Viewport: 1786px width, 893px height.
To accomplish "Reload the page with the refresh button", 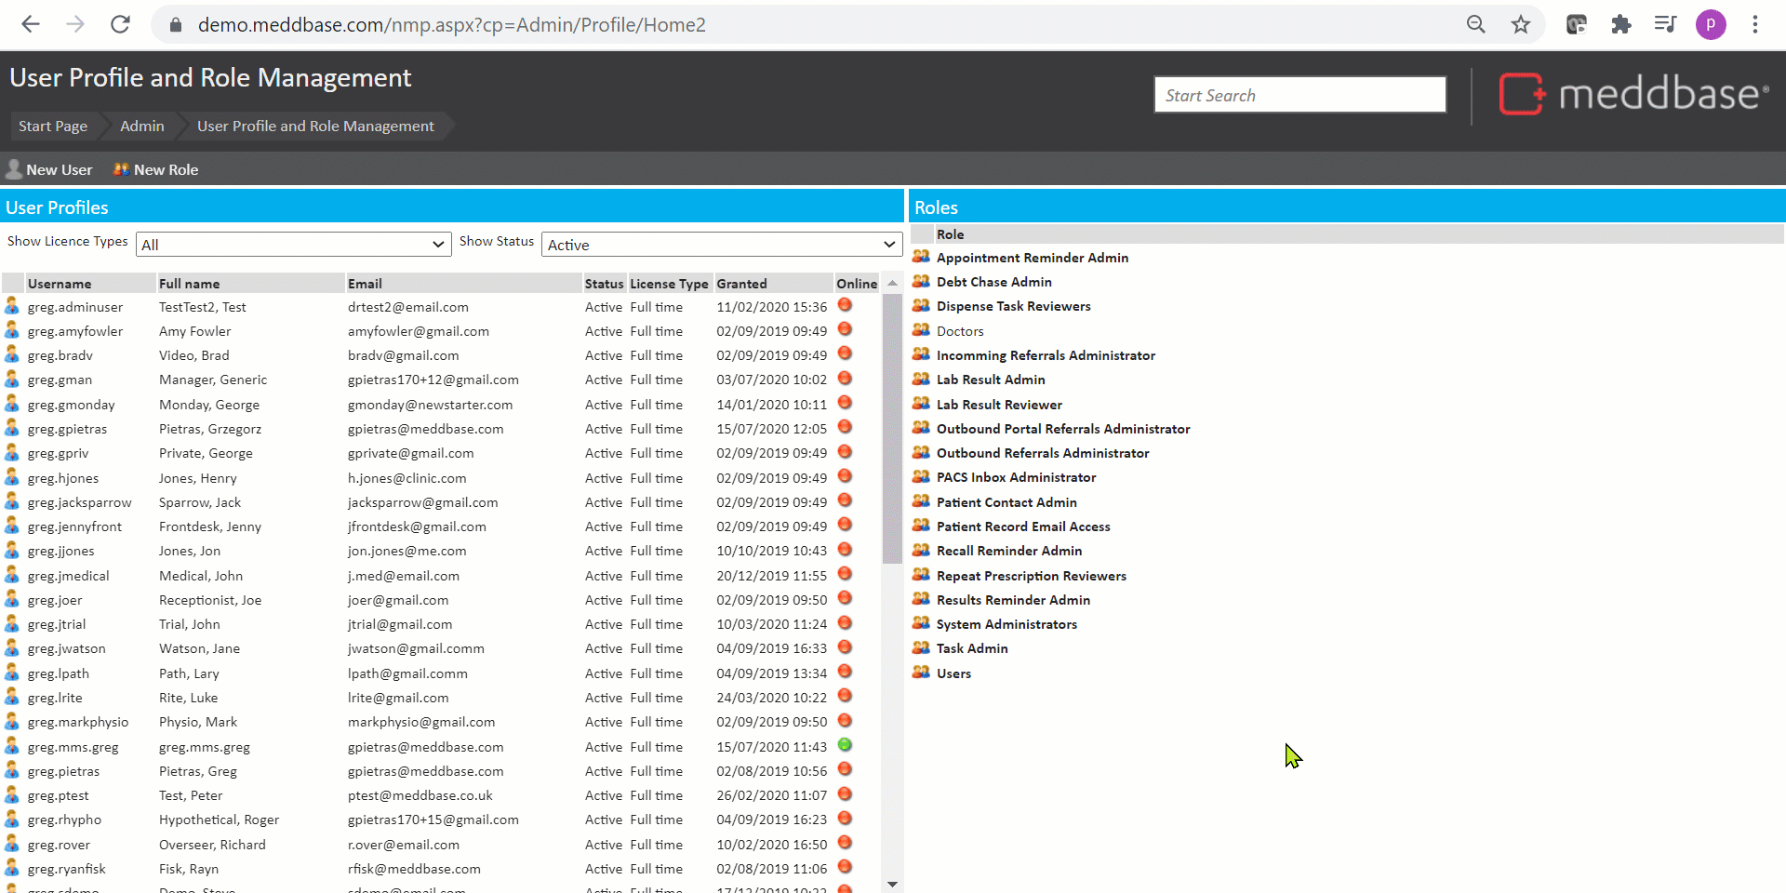I will pyautogui.click(x=120, y=25).
